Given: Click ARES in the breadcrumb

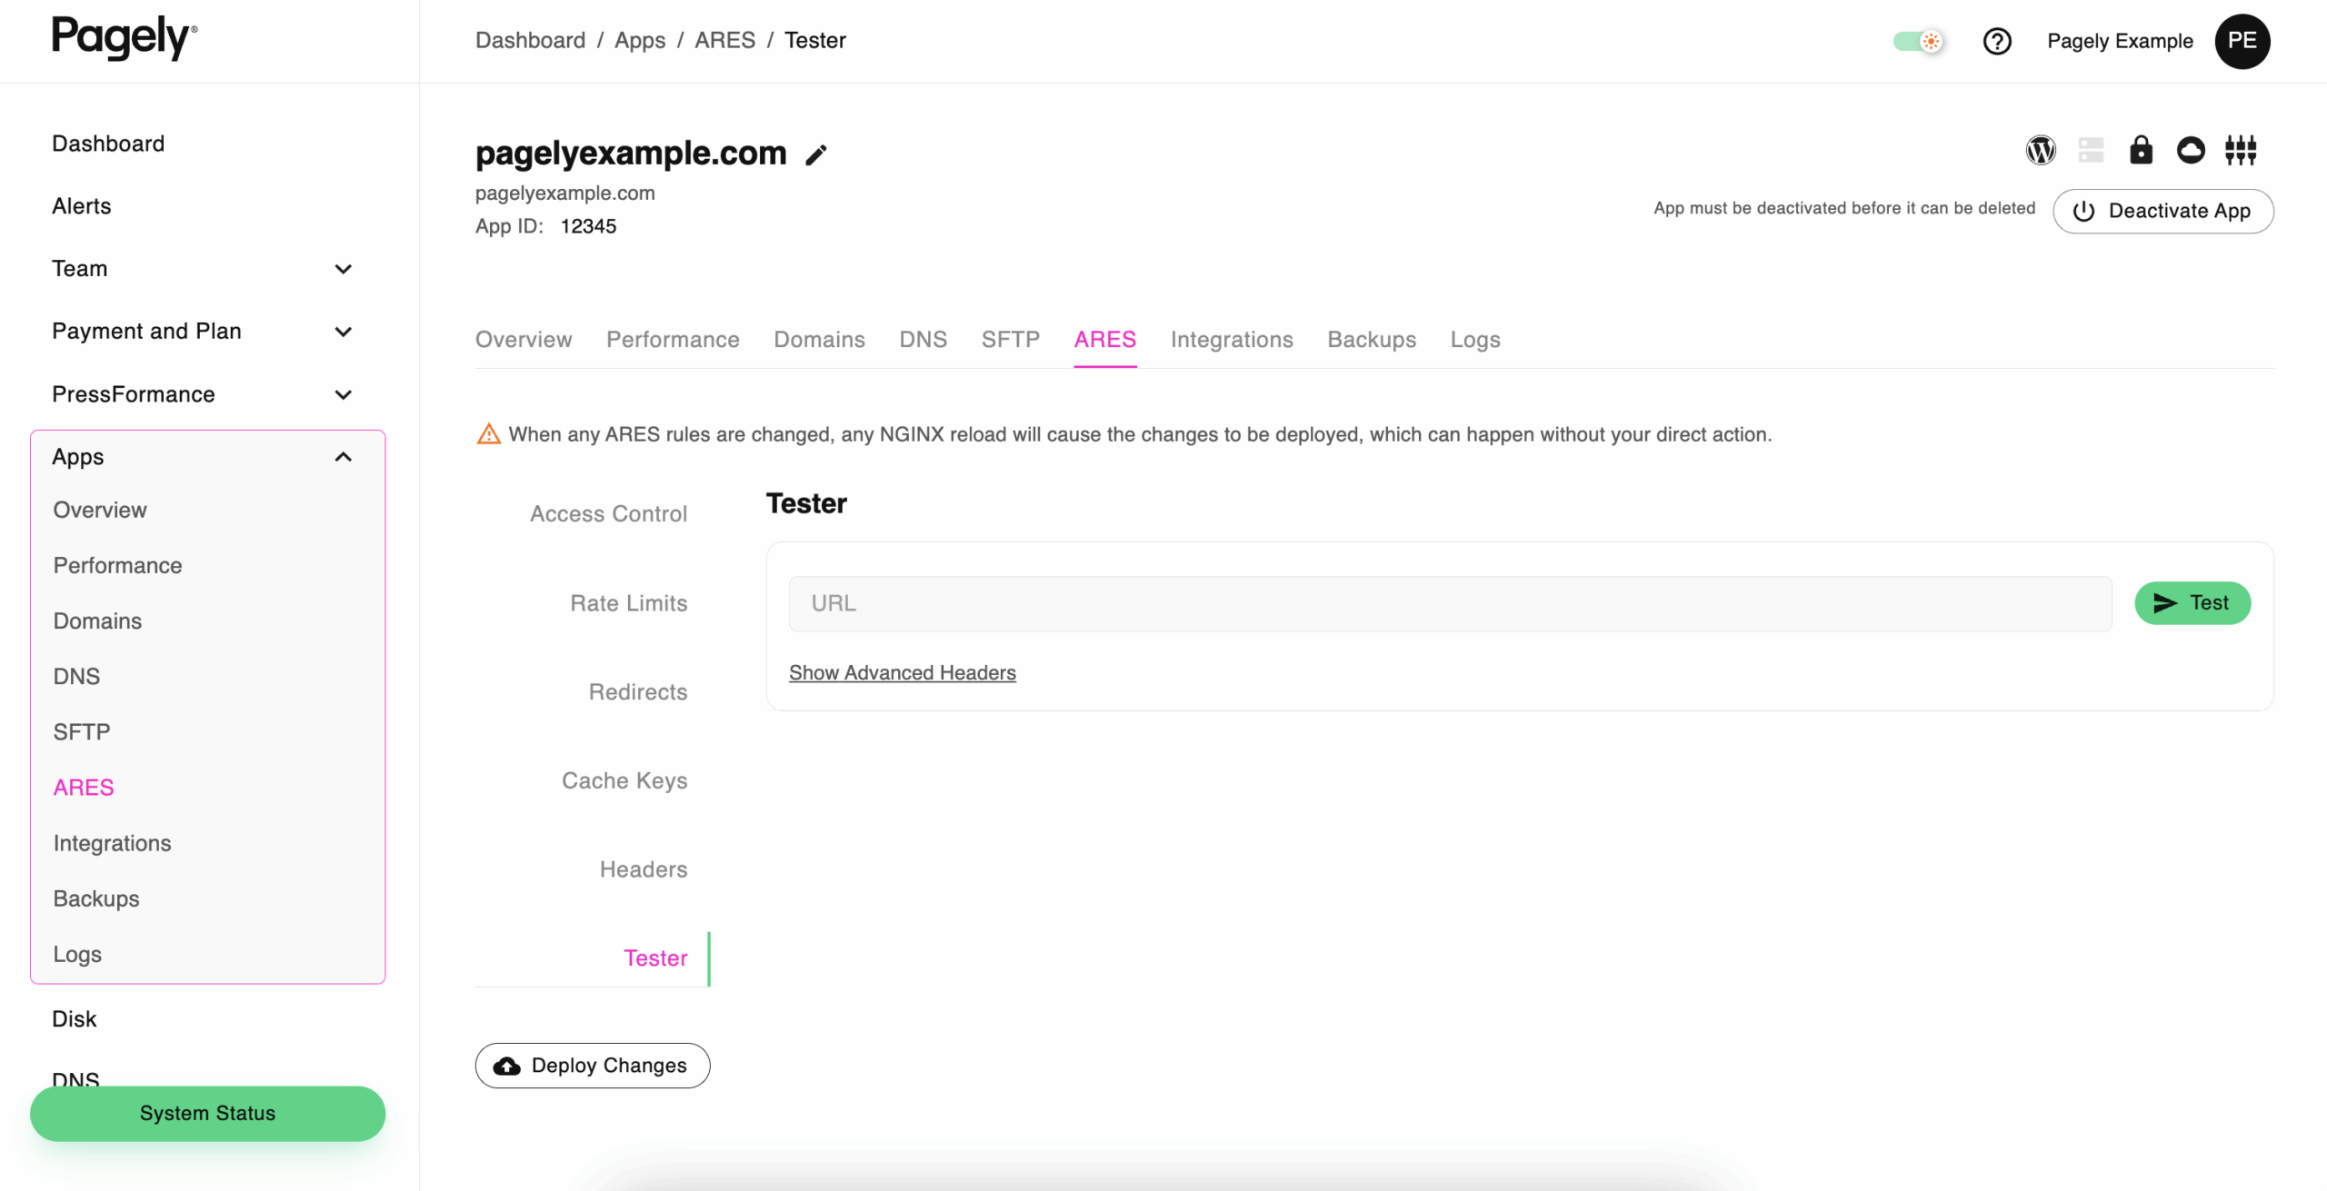Looking at the screenshot, I should coord(724,41).
